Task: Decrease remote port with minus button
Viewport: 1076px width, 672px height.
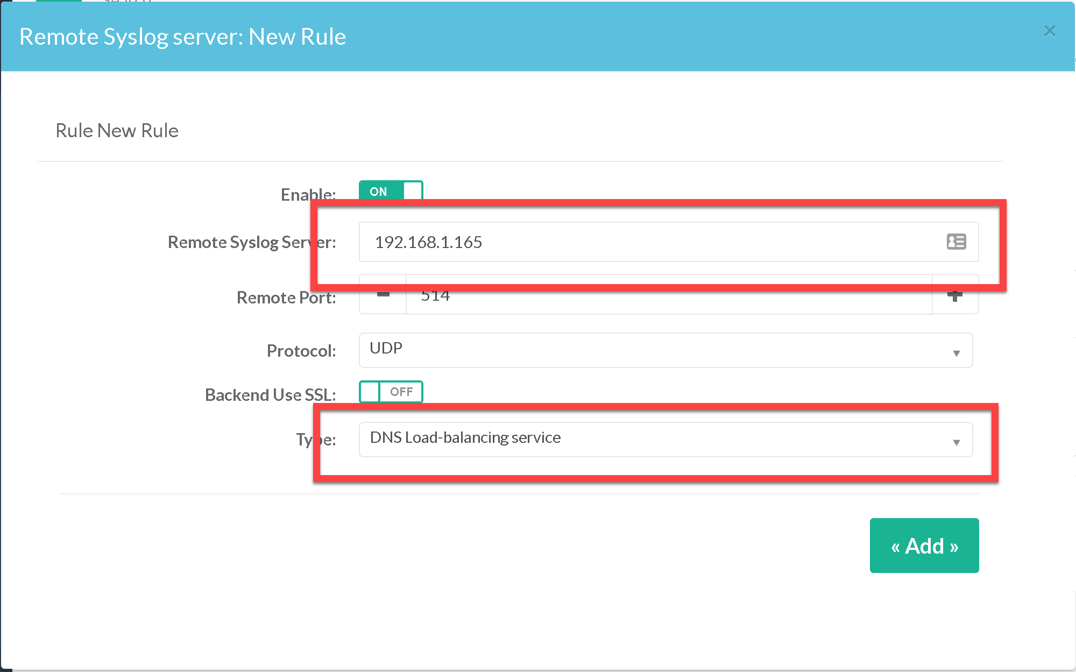Action: click(x=383, y=297)
